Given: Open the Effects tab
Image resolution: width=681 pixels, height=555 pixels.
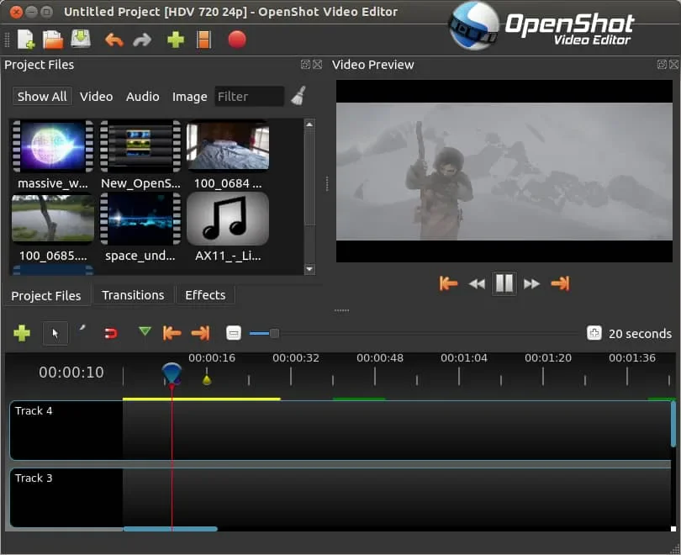Looking at the screenshot, I should 205,295.
